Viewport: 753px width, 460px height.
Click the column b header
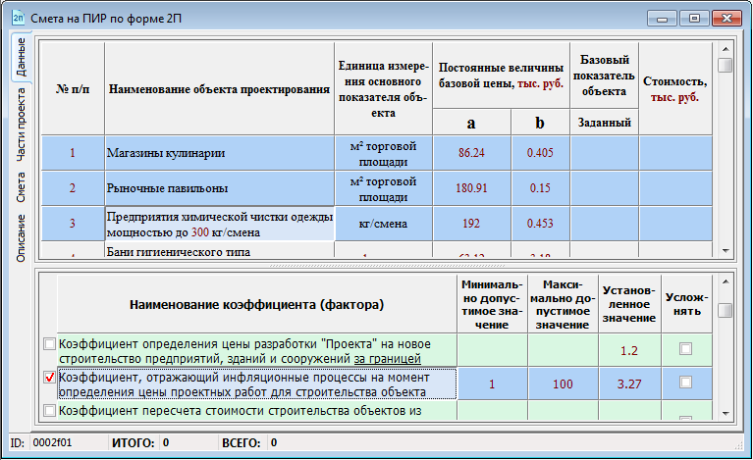tap(540, 123)
